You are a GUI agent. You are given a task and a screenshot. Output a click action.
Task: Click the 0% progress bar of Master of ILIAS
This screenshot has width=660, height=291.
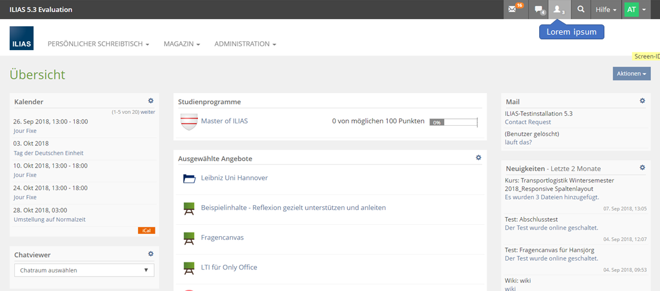(x=453, y=123)
